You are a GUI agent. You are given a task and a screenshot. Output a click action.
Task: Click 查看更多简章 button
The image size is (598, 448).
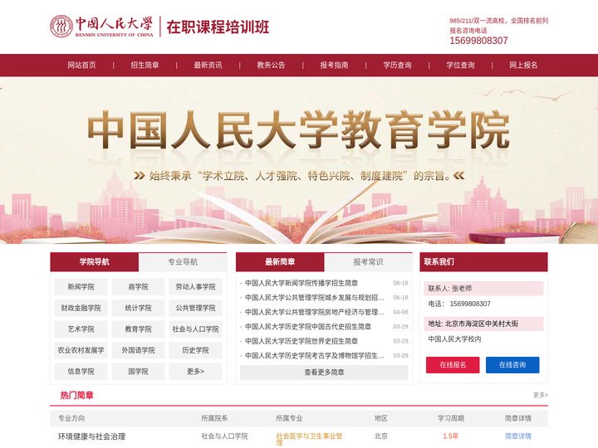[x=324, y=373]
